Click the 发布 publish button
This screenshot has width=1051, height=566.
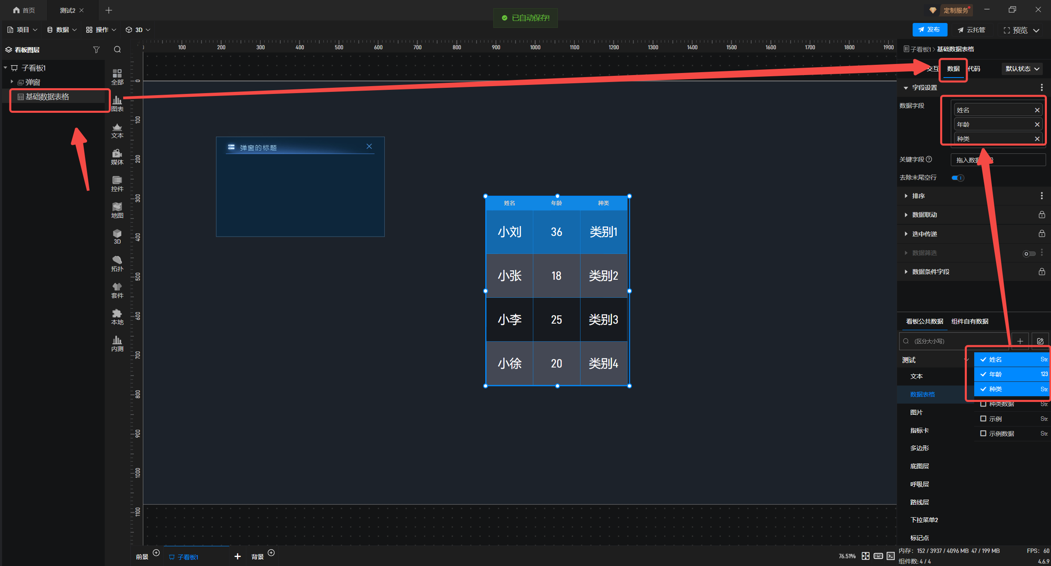[x=929, y=30]
